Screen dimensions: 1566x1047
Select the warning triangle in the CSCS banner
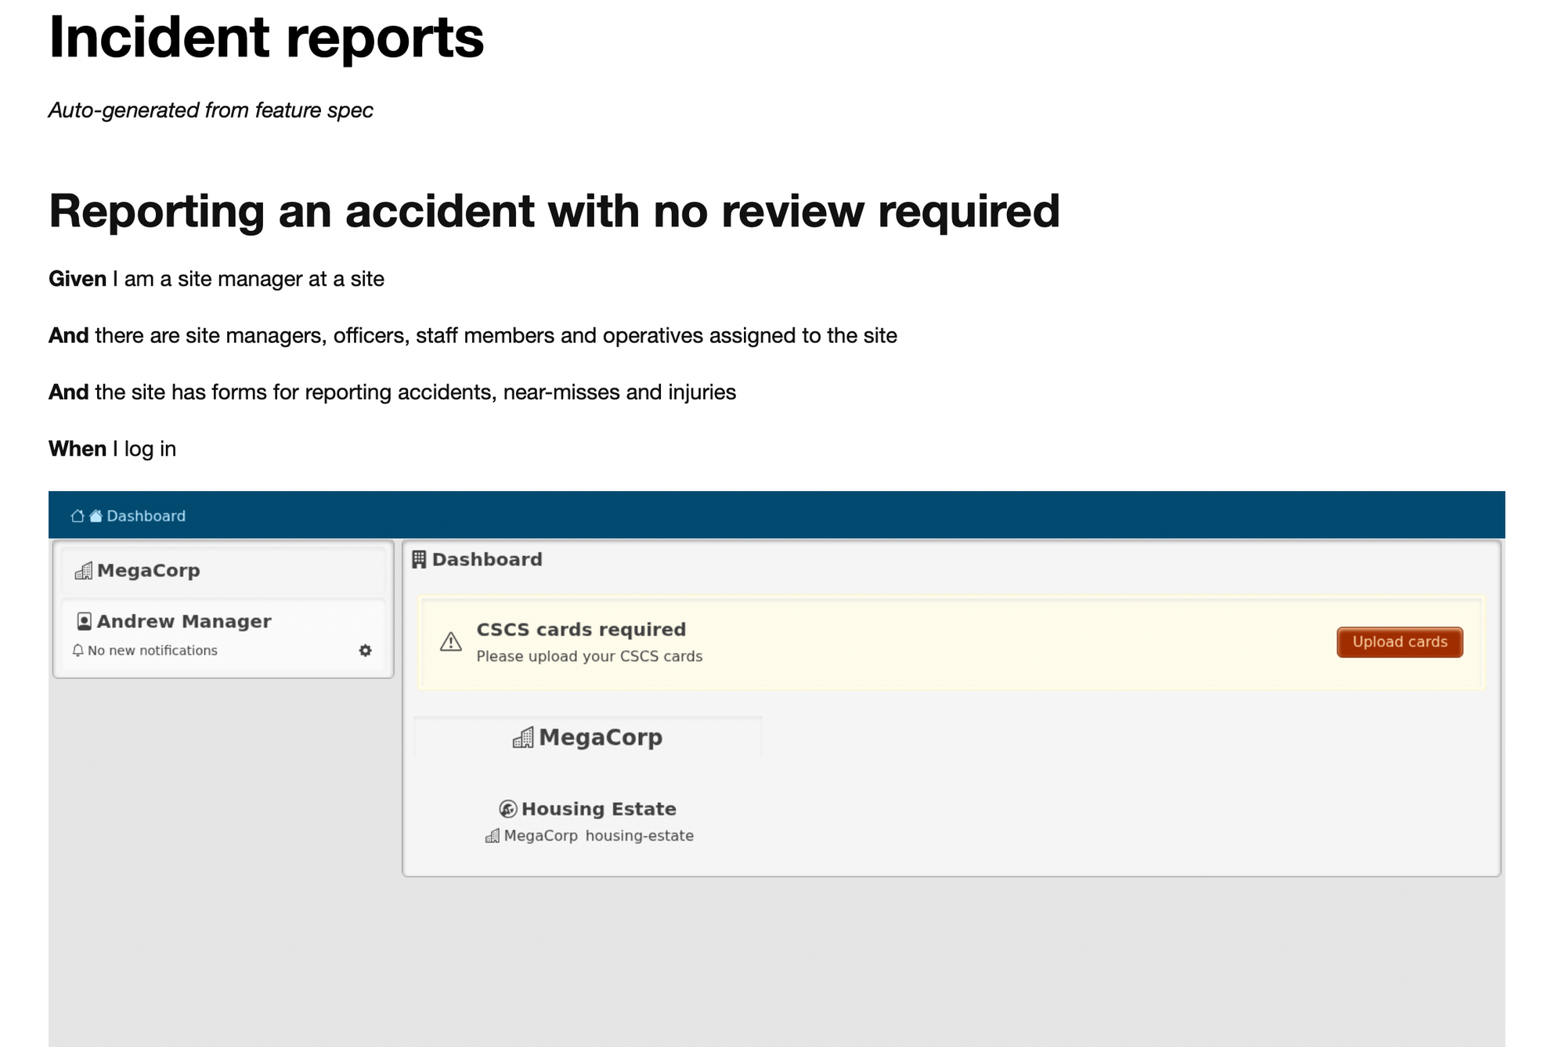tap(450, 642)
